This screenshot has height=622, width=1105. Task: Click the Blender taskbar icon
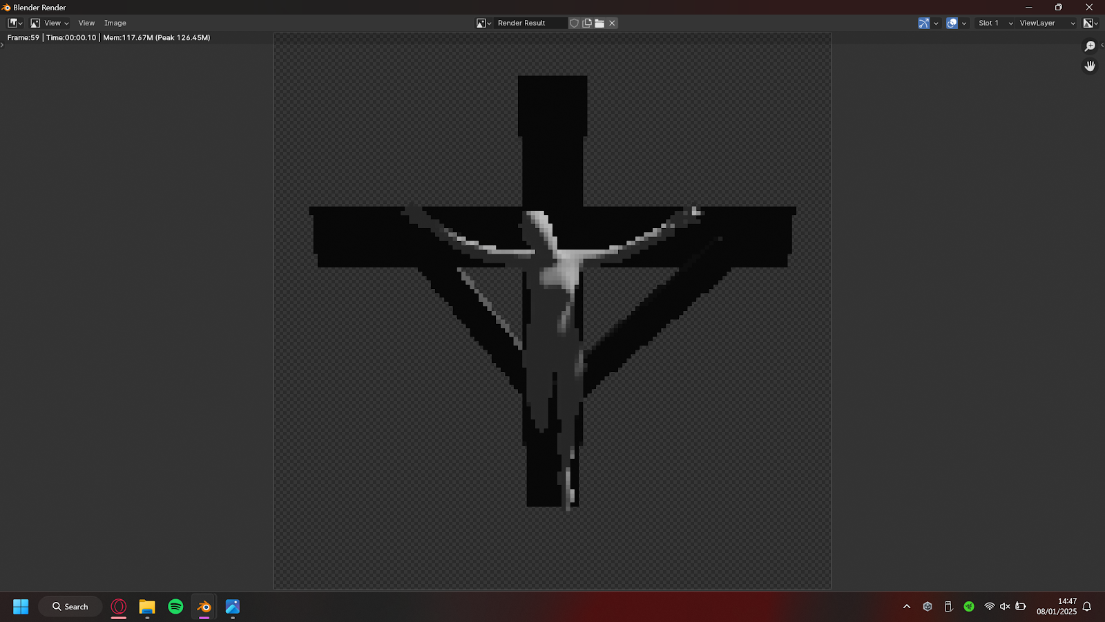pyautogui.click(x=204, y=607)
